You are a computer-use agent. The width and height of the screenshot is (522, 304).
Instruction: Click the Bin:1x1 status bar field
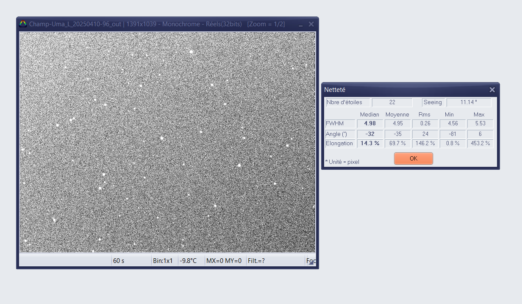164,261
